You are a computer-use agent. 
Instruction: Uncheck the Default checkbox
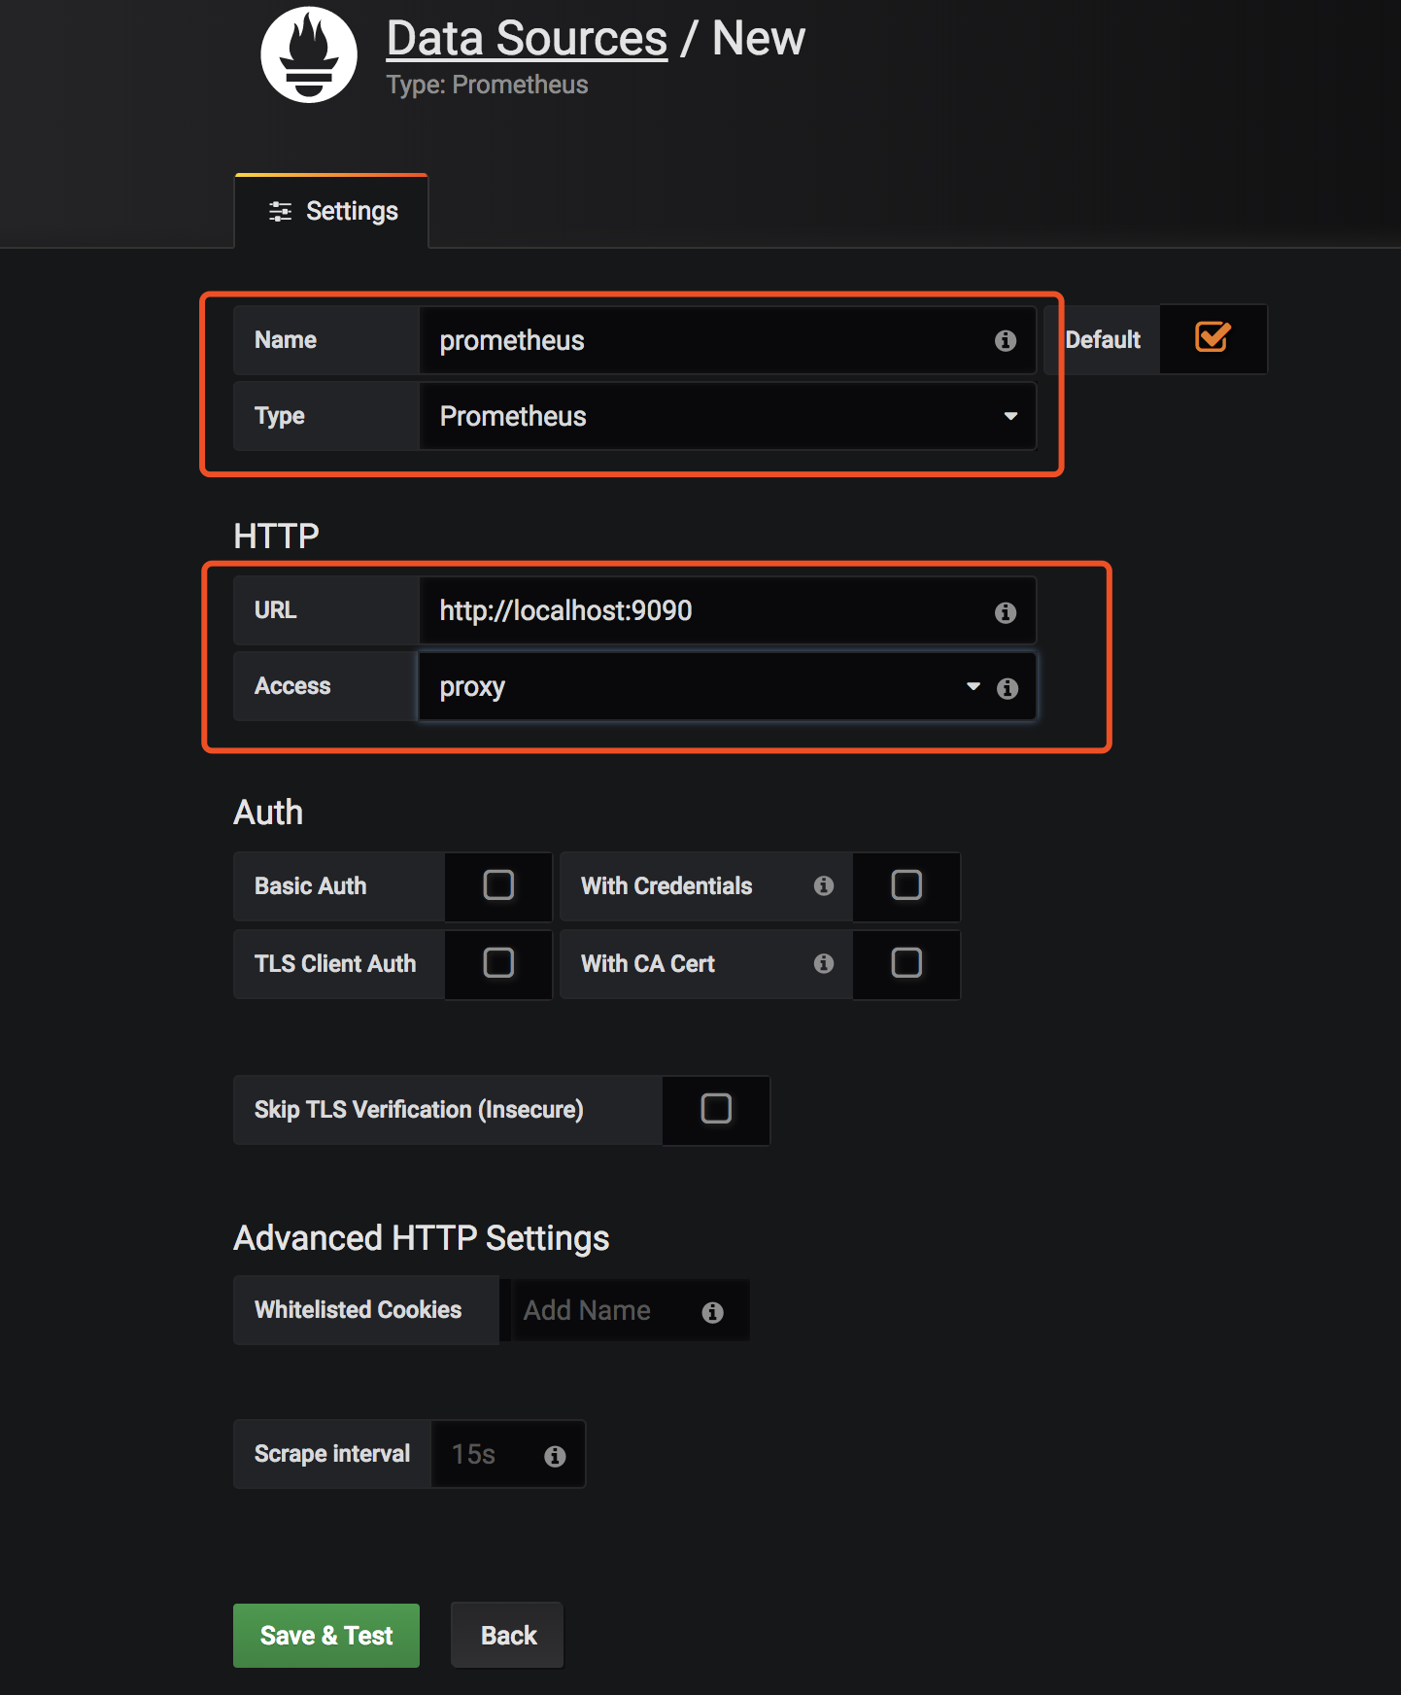point(1213,337)
